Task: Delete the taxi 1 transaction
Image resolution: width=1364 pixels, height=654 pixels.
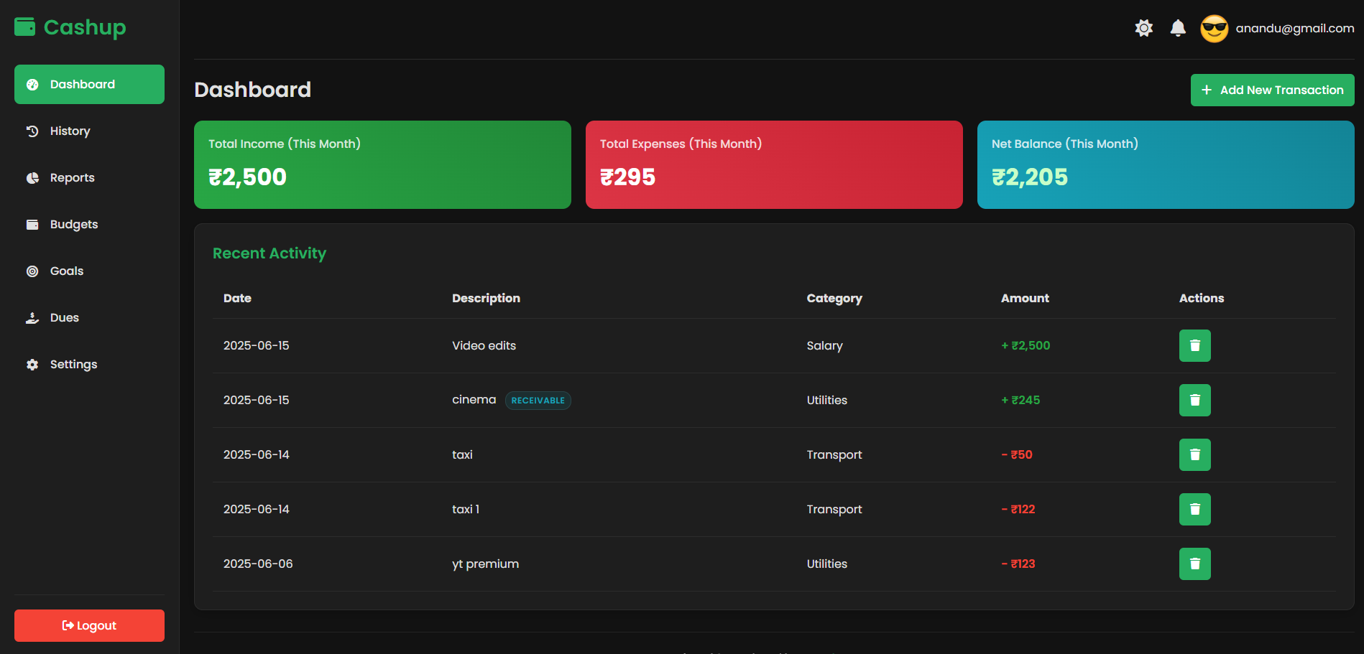Action: [x=1194, y=509]
